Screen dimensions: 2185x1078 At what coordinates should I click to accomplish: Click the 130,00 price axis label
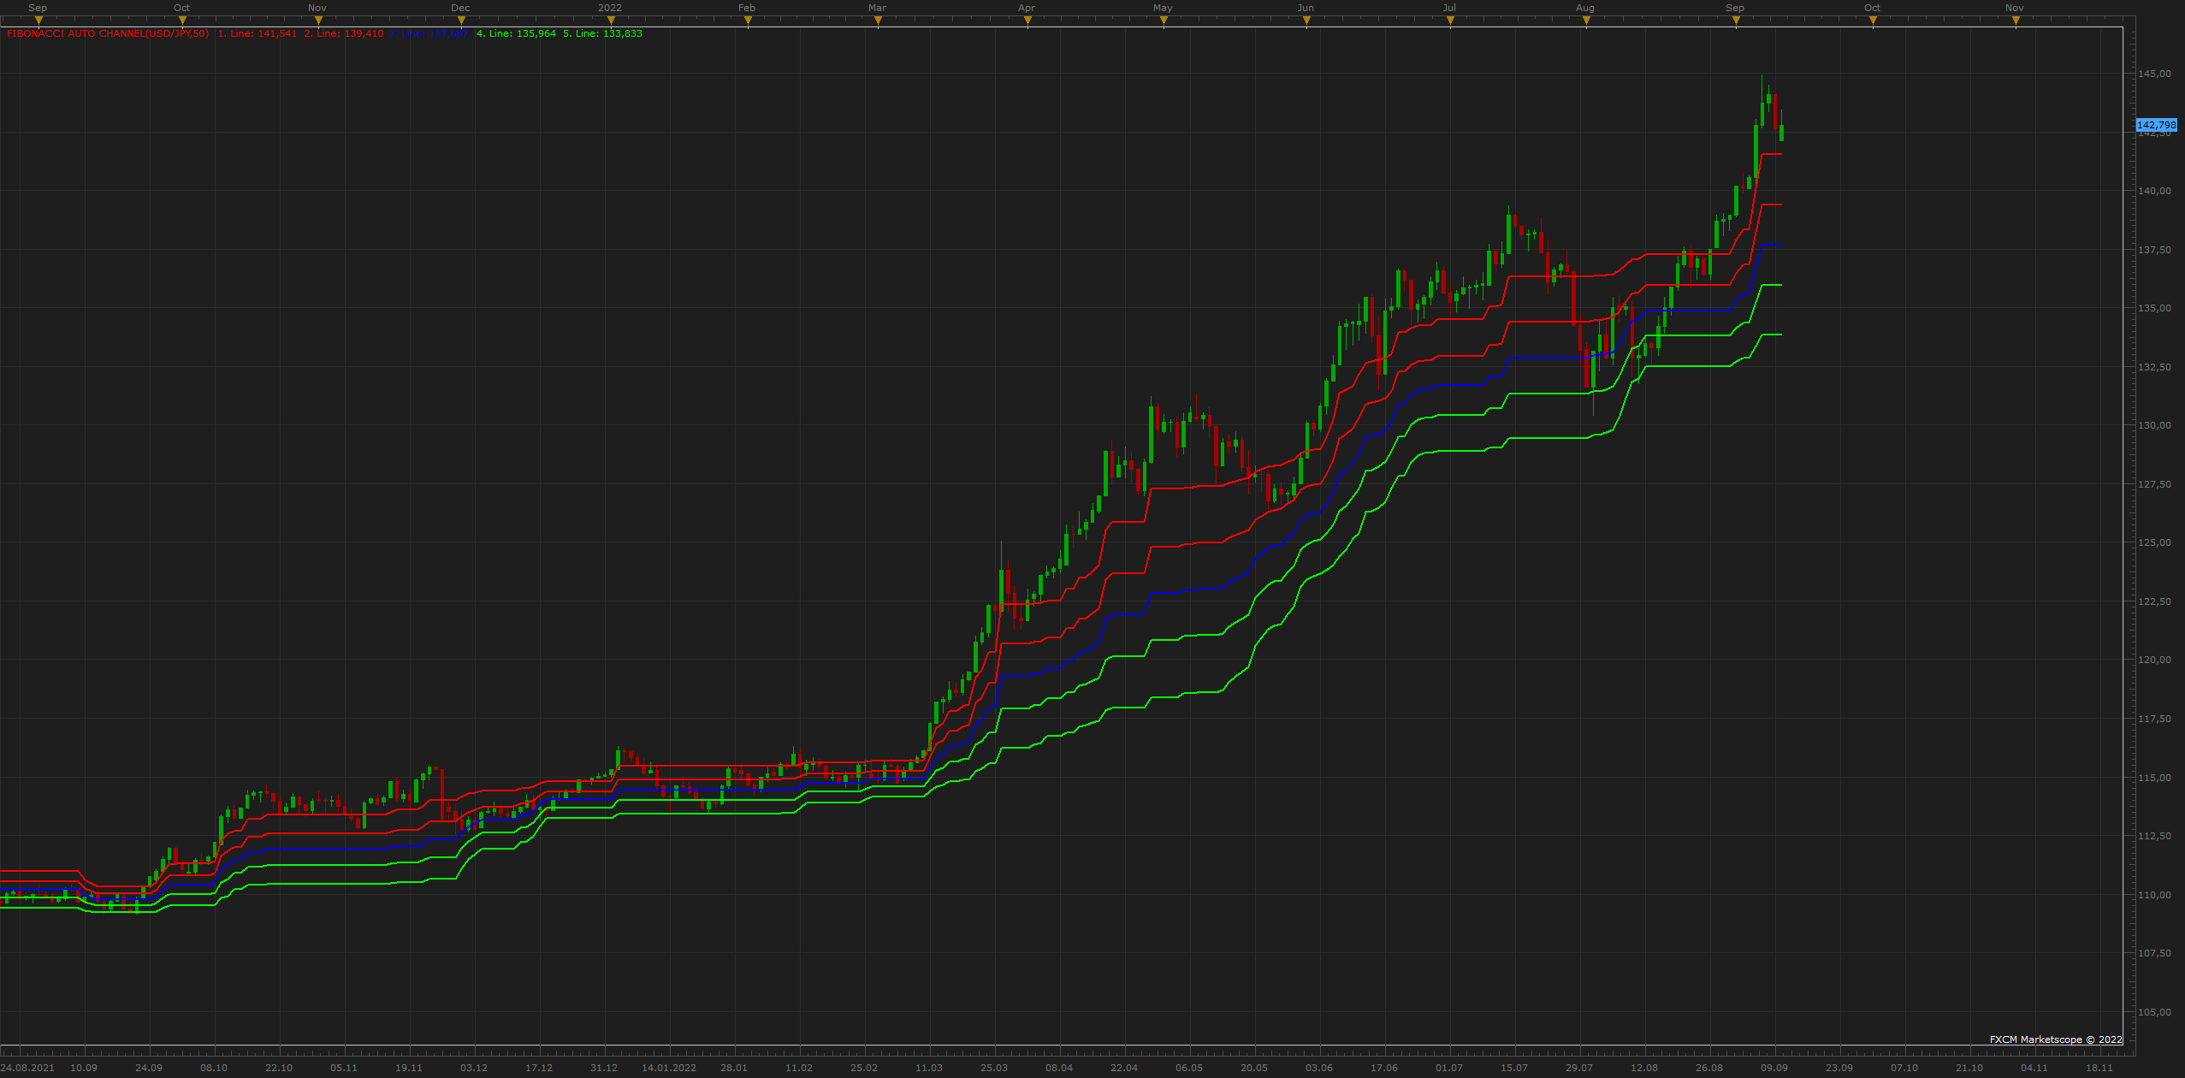coord(2154,425)
